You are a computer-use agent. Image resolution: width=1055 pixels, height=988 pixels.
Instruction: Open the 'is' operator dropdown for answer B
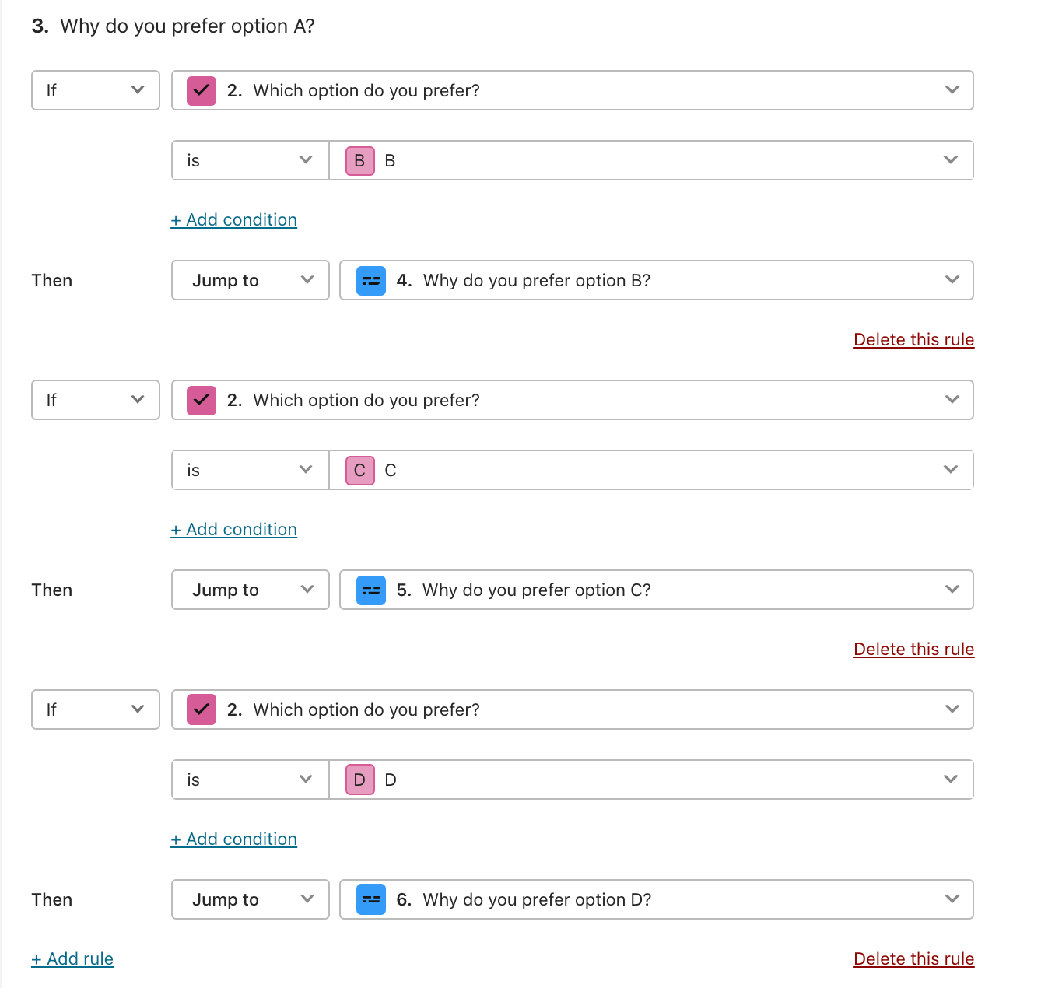point(250,161)
